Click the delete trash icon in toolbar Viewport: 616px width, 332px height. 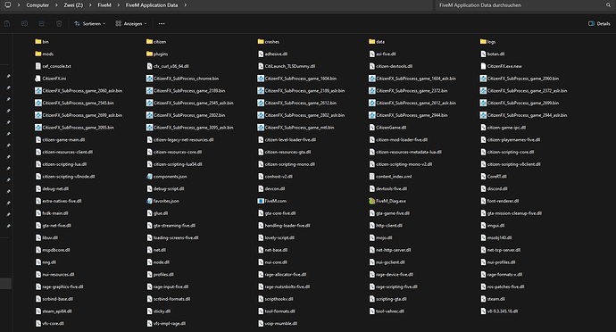pyautogui.click(x=59, y=23)
